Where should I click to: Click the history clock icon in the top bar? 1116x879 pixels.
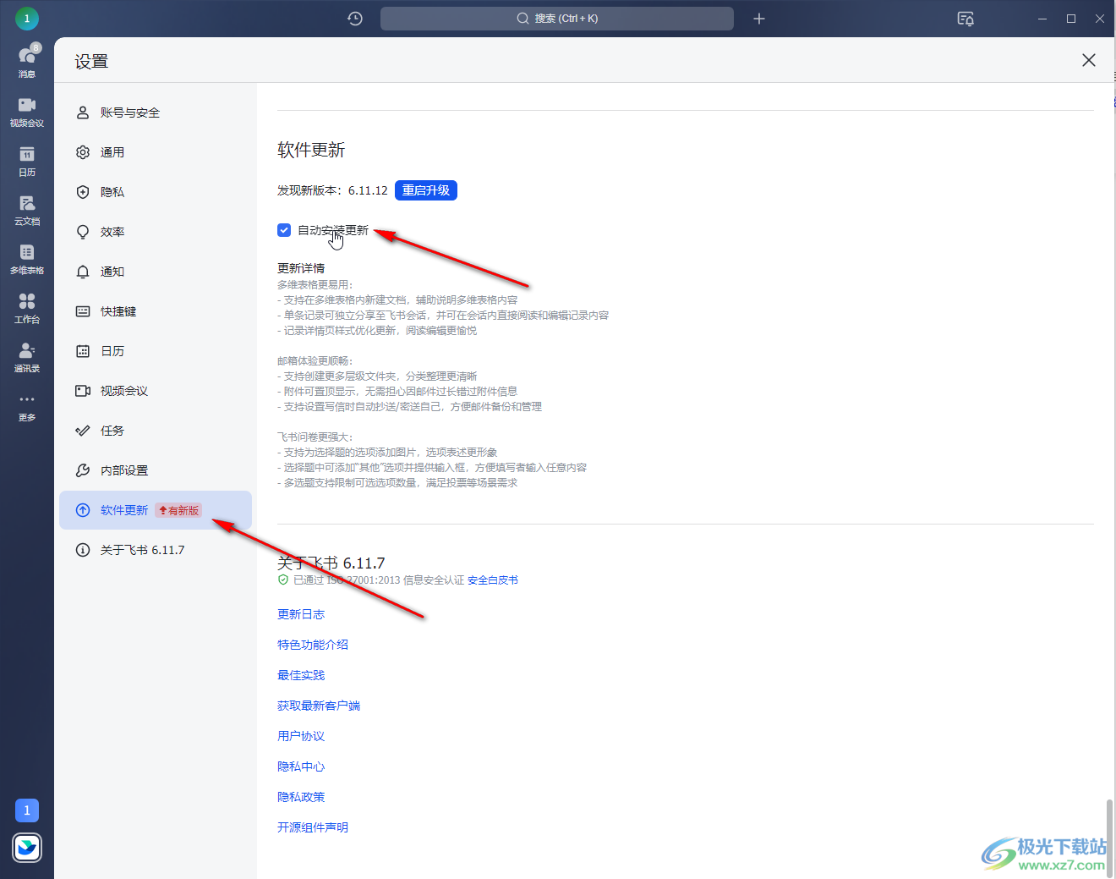[x=355, y=19]
